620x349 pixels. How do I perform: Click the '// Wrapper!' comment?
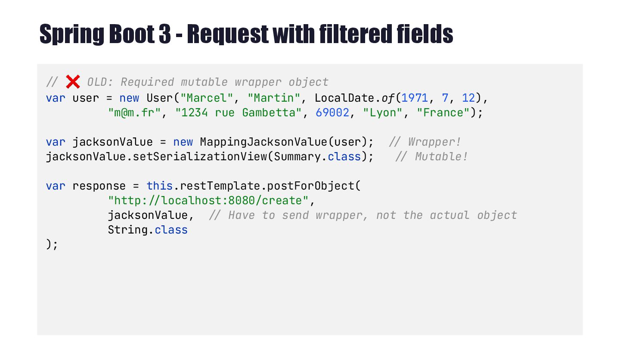[x=425, y=142]
